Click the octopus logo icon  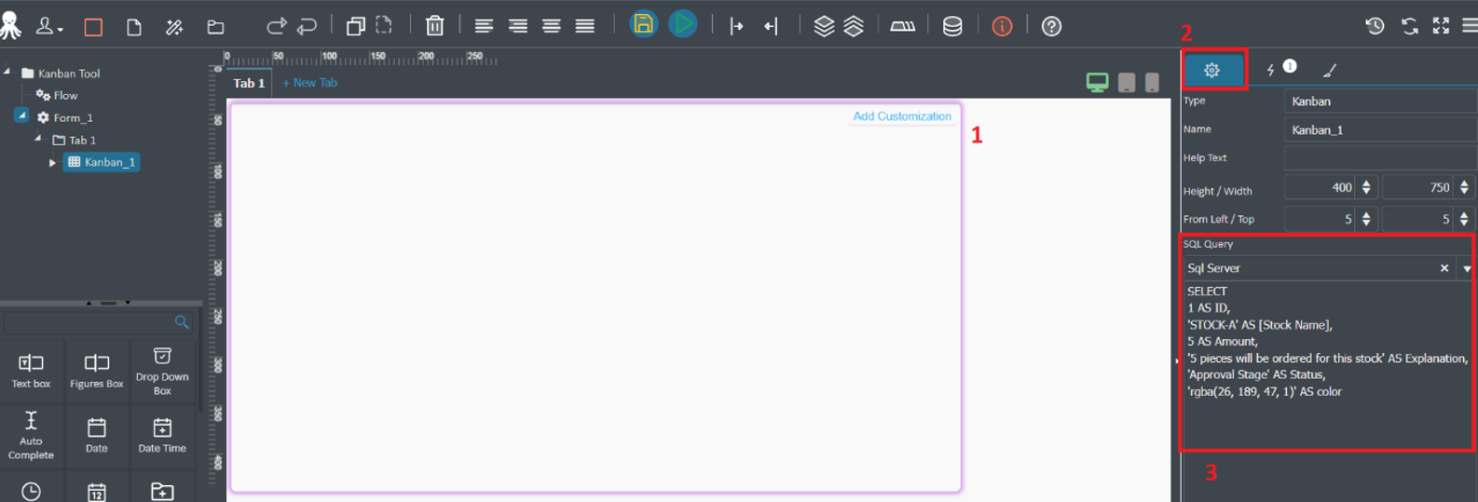click(10, 25)
